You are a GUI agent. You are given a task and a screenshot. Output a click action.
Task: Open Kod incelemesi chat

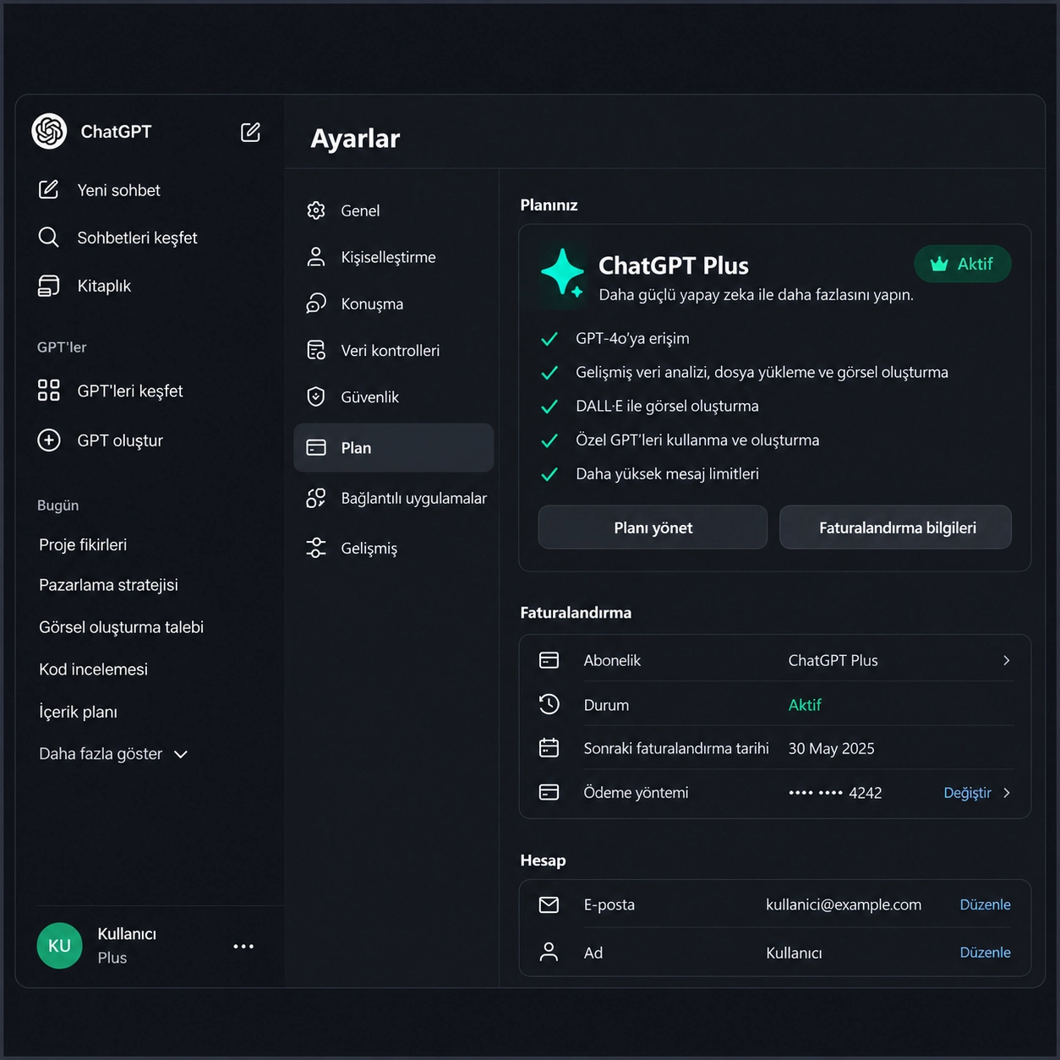pyautogui.click(x=93, y=669)
